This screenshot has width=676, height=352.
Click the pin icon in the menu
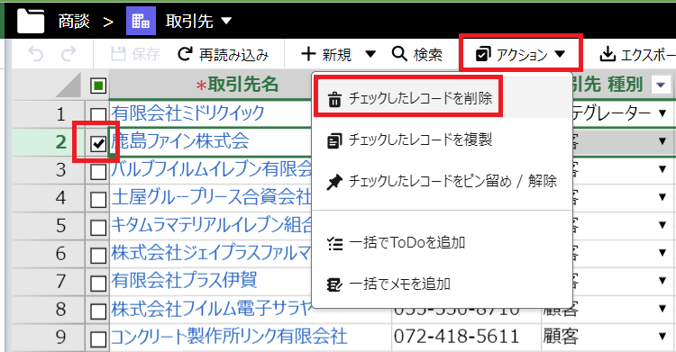pos(334,182)
